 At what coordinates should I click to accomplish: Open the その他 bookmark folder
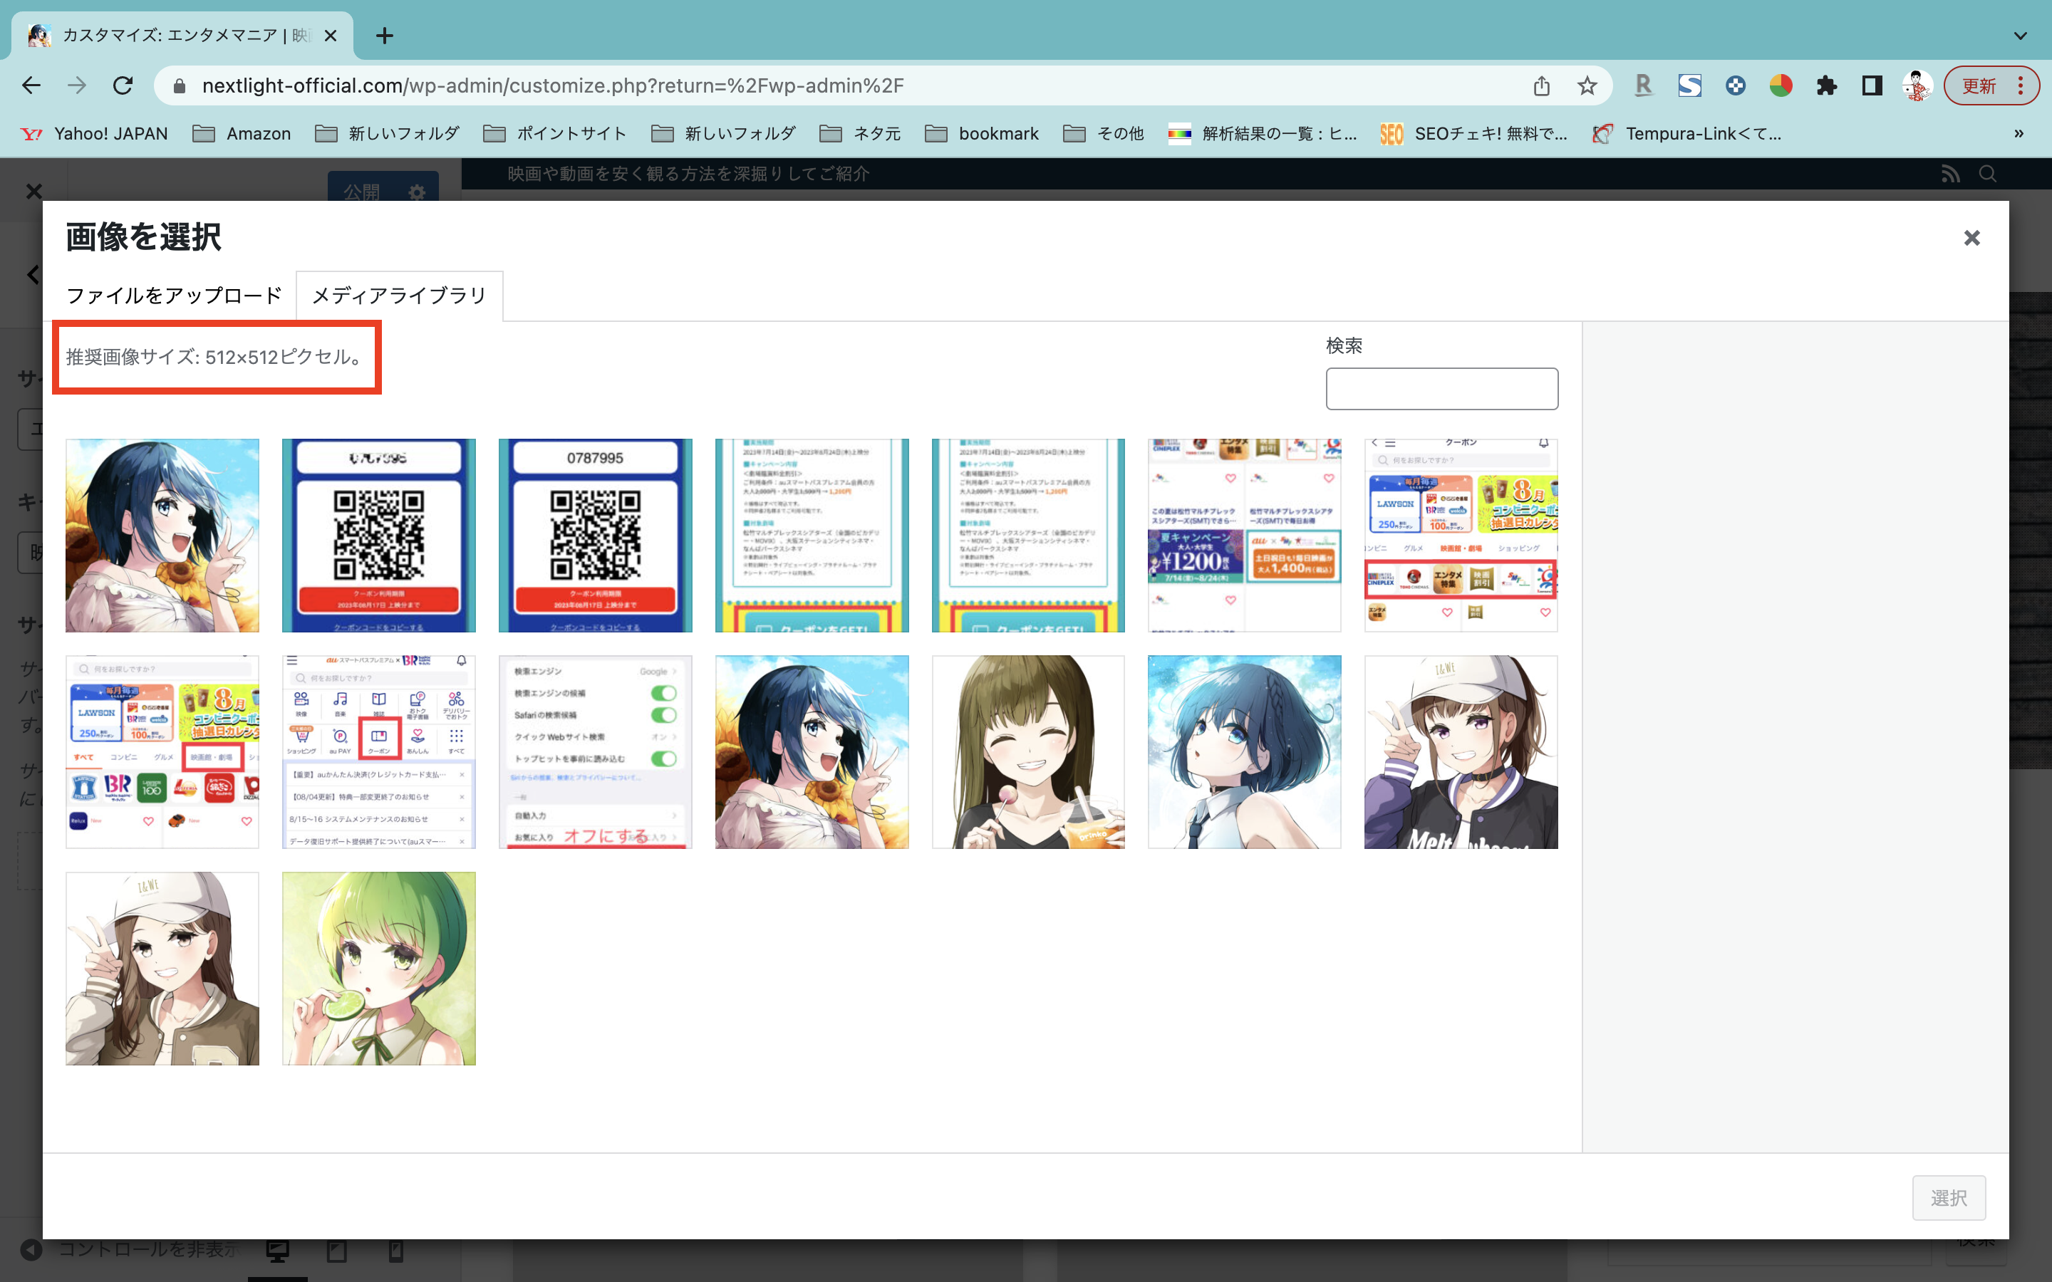[x=1103, y=133]
